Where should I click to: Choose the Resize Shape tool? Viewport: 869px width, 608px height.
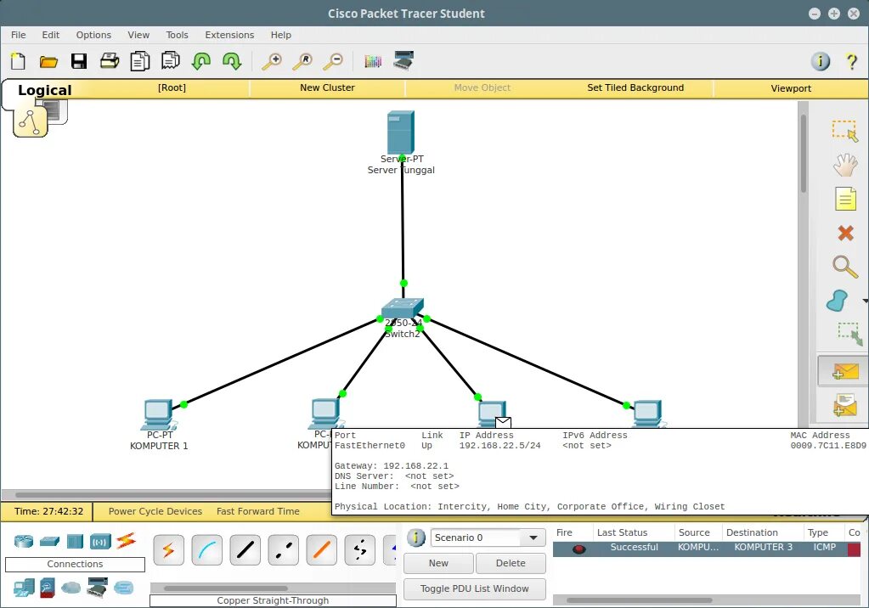(x=849, y=334)
